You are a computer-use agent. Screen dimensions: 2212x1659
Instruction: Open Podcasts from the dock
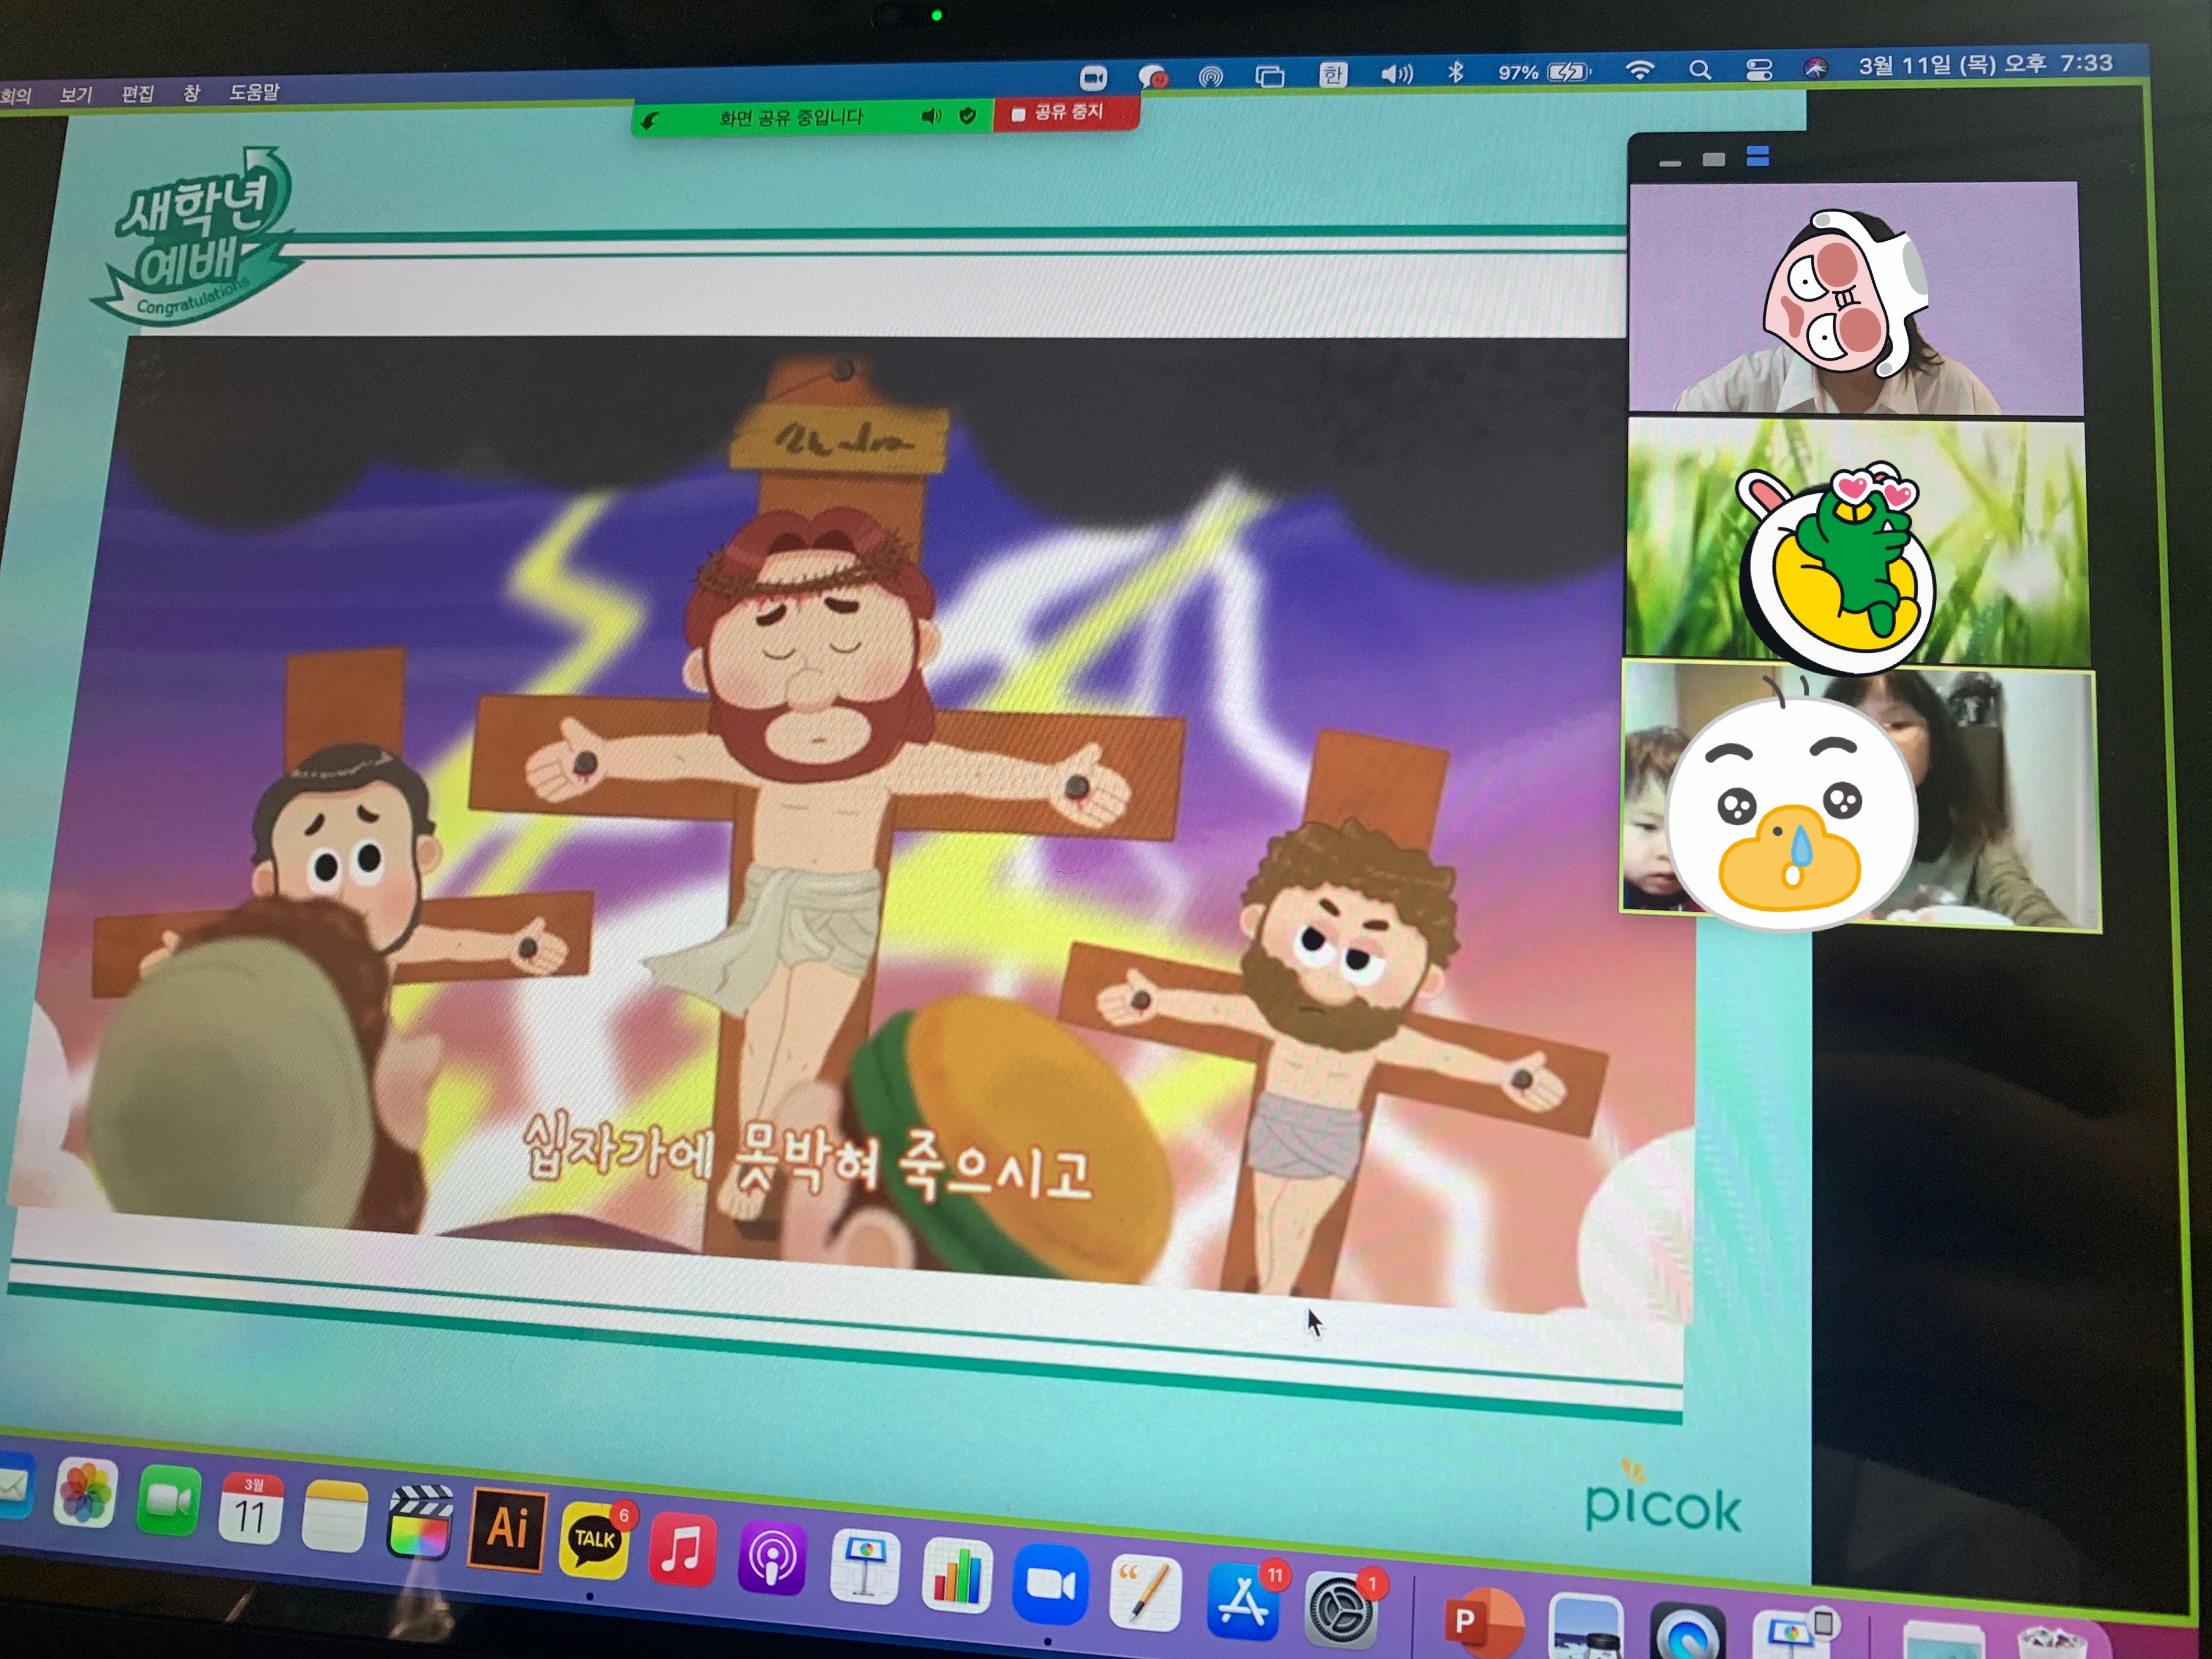tap(771, 1558)
